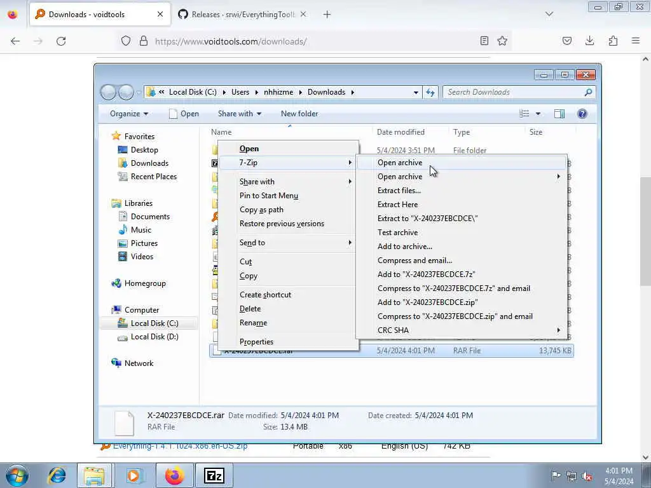Image resolution: width=651 pixels, height=488 pixels.
Task: Close the Downloads - voidtools tab
Action: 160,15
